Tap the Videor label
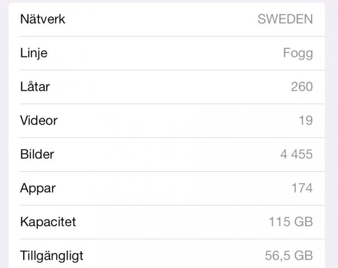The height and width of the screenshot is (268, 338). (39, 120)
